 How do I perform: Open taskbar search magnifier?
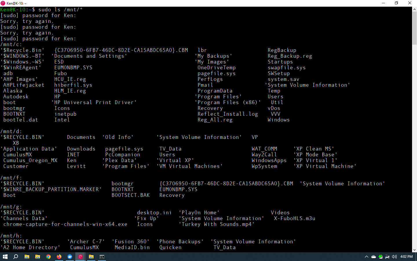[x=16, y=257]
